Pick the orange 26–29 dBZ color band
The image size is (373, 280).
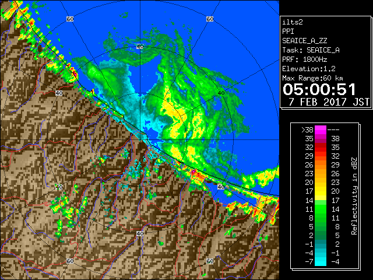pyautogui.click(x=321, y=164)
